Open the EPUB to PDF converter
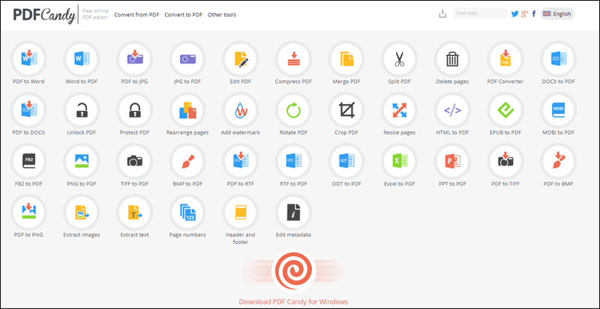The height and width of the screenshot is (309, 600). 505,111
